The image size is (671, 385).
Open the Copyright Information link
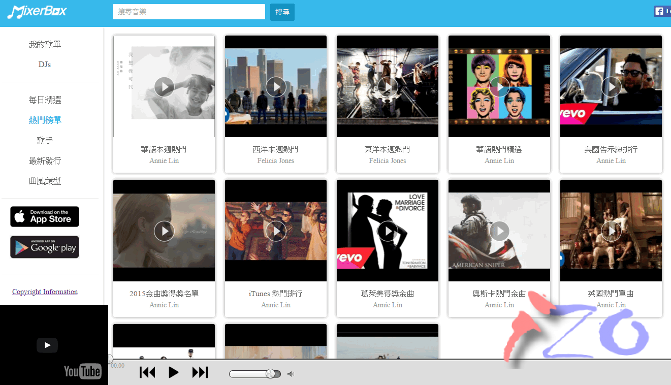[45, 292]
